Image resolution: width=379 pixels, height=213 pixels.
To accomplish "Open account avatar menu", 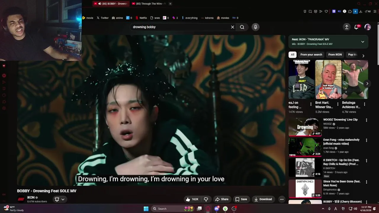I will coord(367,27).
